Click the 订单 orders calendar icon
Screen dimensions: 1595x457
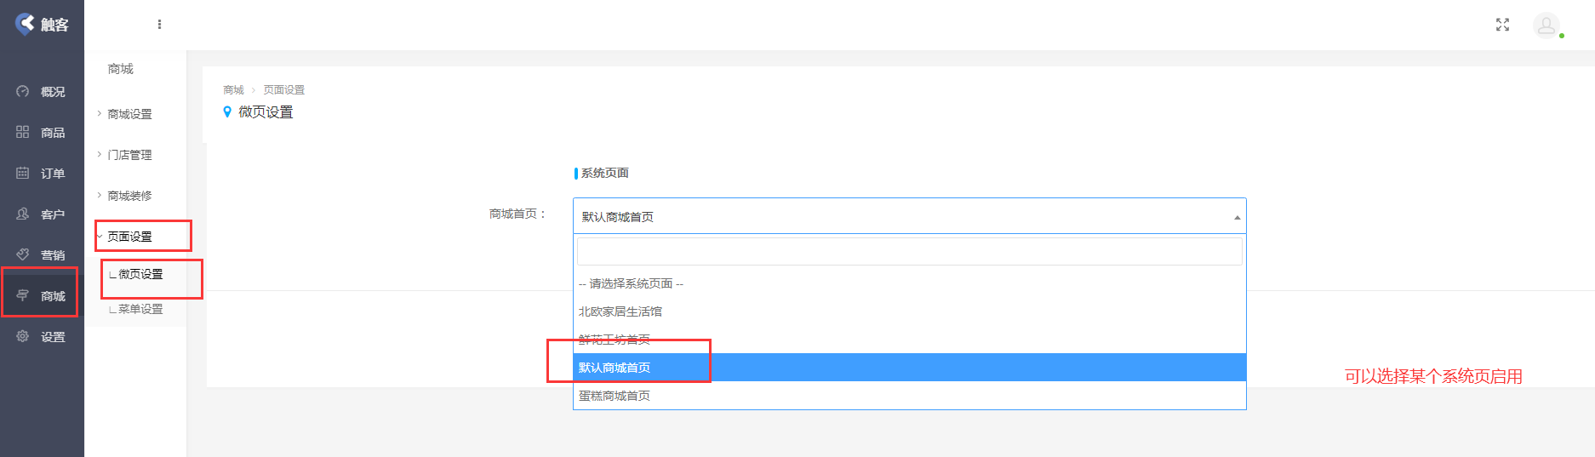coord(23,174)
